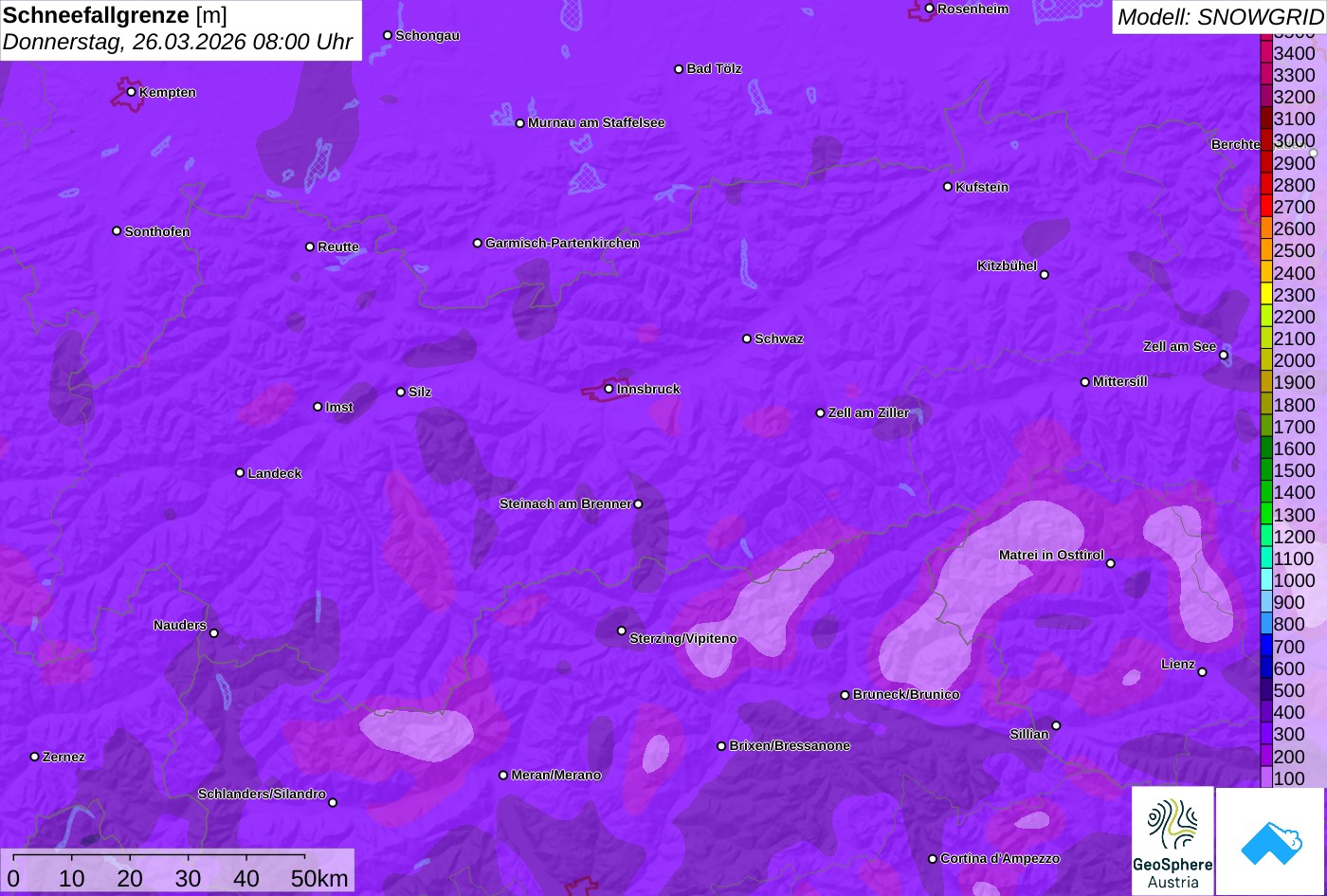The width and height of the screenshot is (1327, 896).
Task: Click the 50km mark on the scale bar
Action: pos(319,878)
